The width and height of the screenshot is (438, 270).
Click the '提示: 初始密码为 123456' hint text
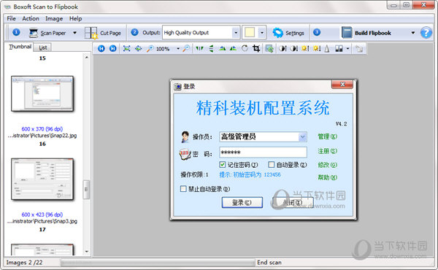tap(250, 175)
